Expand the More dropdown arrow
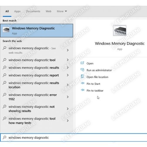This screenshot has width=147, height=147. 66,11
